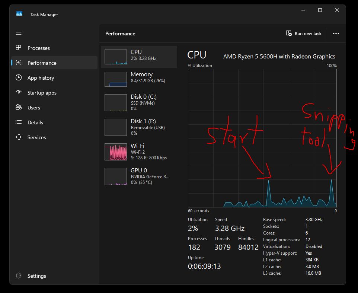Click the NVIDIA GeForce GPU entry text
358x293 pixels.
150,177
